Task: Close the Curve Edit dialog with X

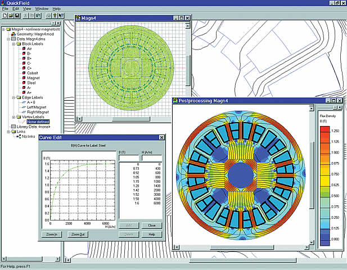Action: 162,137
